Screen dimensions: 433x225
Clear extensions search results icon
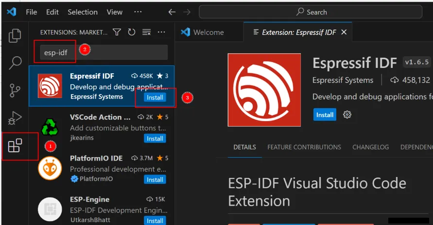[x=146, y=32]
